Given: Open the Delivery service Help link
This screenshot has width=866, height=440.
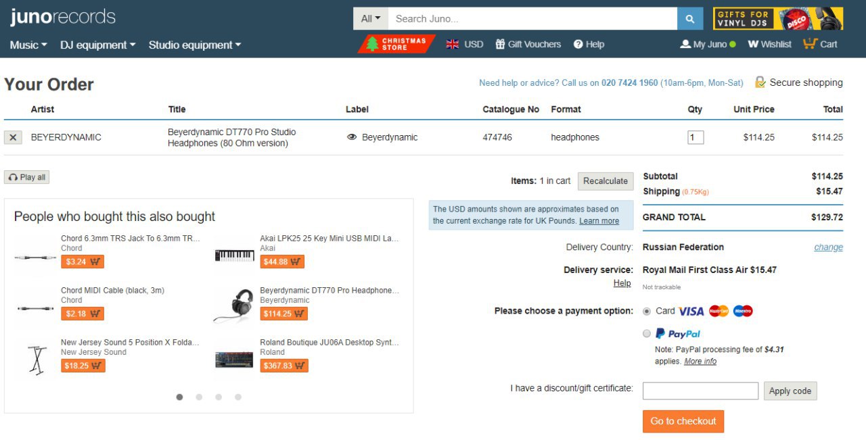Looking at the screenshot, I should [622, 283].
